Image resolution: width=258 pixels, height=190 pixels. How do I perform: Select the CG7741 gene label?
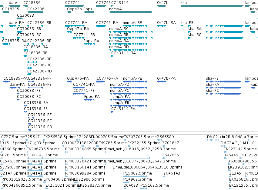point(72,3)
